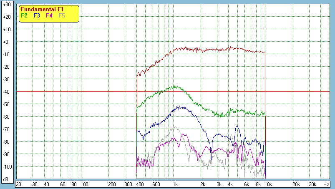Select the 100 frequency axis label
Image resolution: width=335 pixels, height=189 pixels.
point(84,184)
